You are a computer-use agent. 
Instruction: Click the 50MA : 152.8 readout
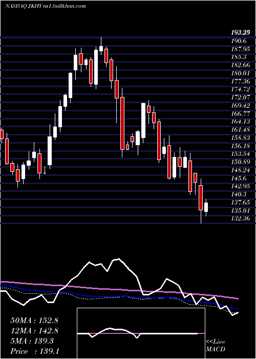(x=34, y=321)
